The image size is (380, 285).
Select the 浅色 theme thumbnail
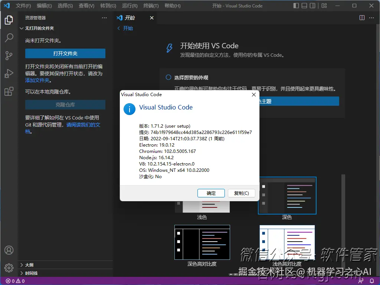click(x=202, y=207)
